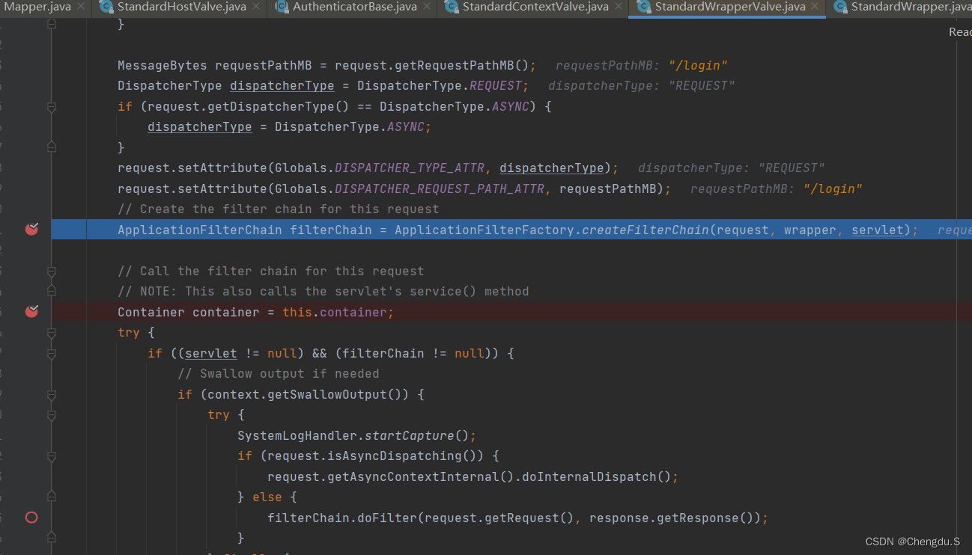Image resolution: width=972 pixels, height=555 pixels.
Task: Click the dispatcherType "REQUEST" hint on the DispatcherType declaration line
Action: point(642,85)
